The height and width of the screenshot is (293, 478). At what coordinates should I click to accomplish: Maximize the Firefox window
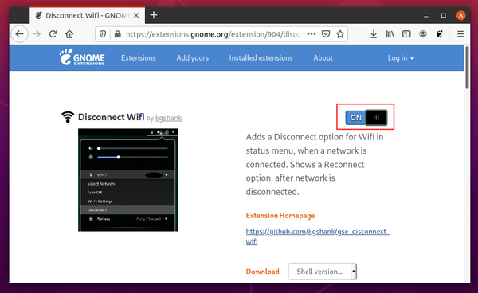click(444, 15)
